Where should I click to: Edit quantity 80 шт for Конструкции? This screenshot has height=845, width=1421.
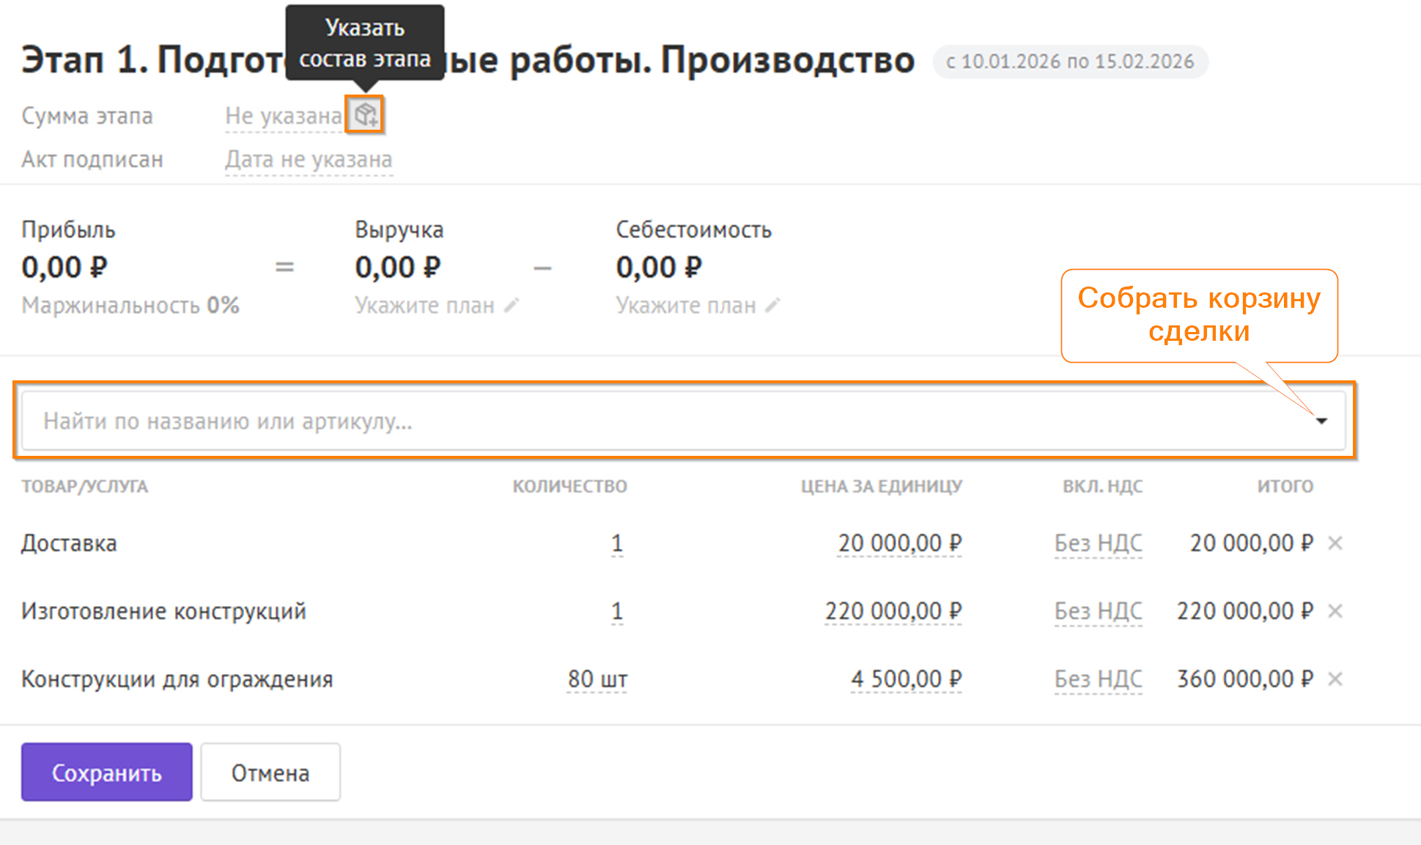[597, 679]
